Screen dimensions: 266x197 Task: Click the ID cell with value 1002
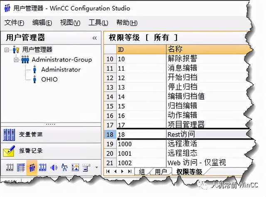(141, 163)
